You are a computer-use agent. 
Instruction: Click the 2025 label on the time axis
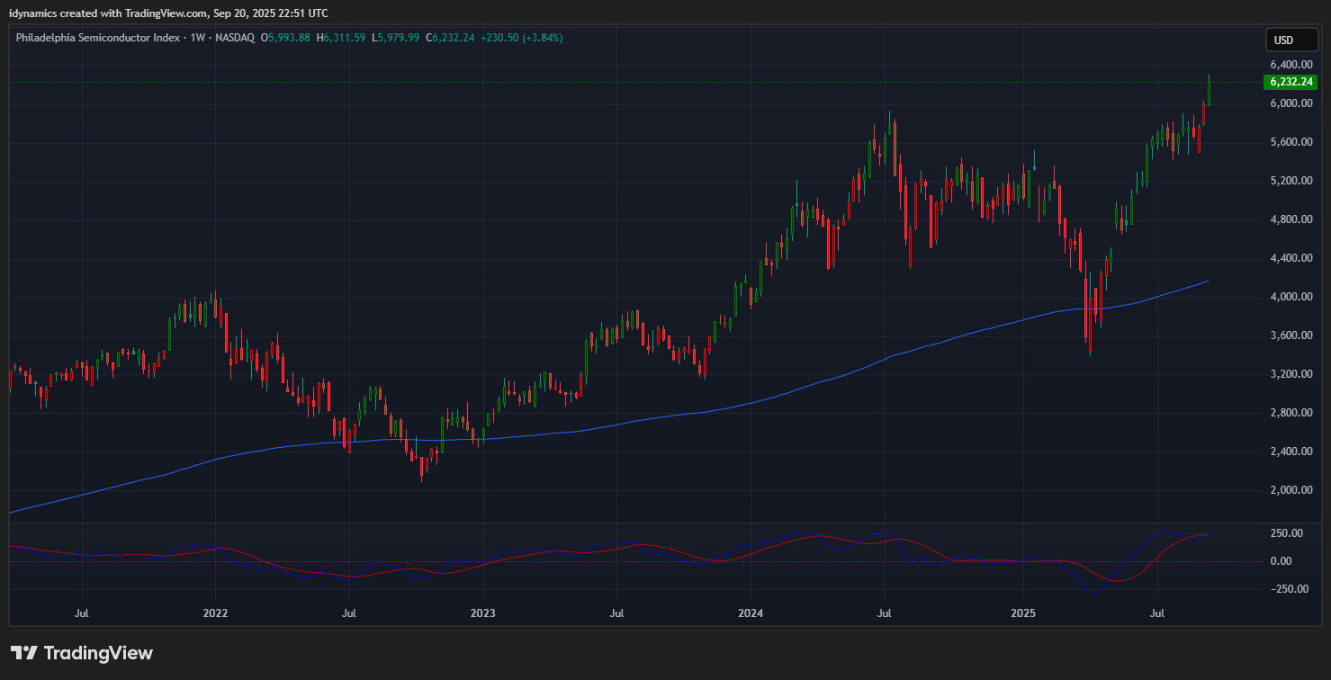pyautogui.click(x=1023, y=613)
